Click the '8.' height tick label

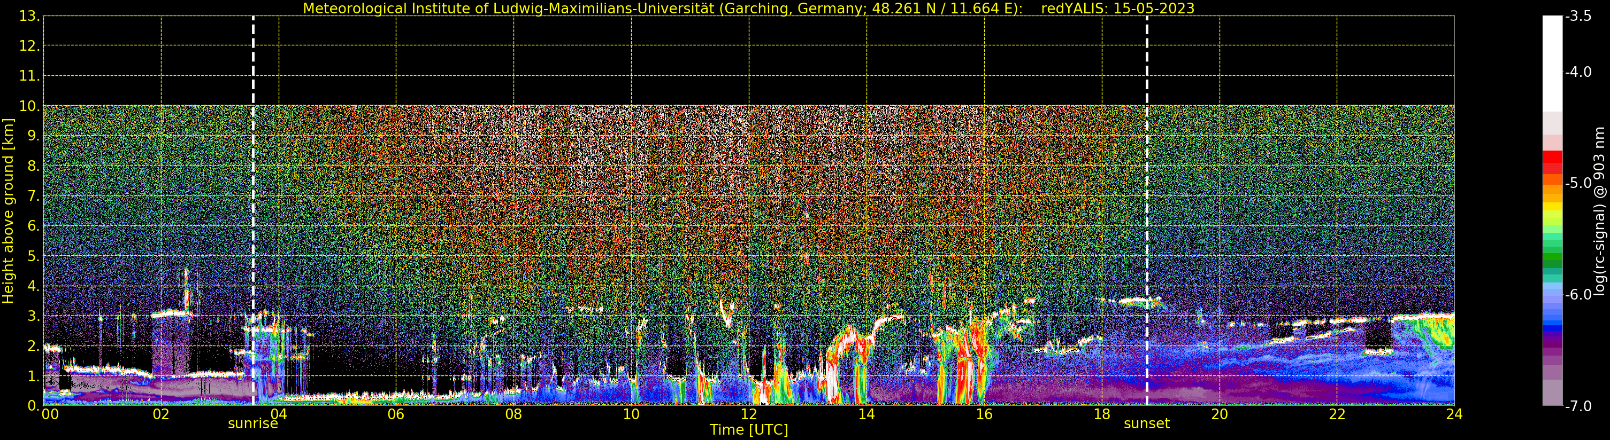[34, 166]
